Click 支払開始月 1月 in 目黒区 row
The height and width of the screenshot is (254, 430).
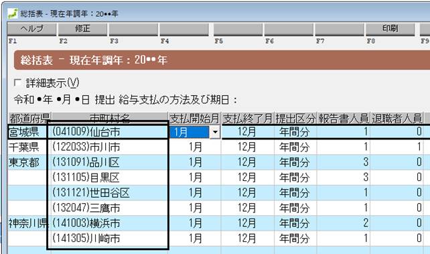(x=195, y=178)
